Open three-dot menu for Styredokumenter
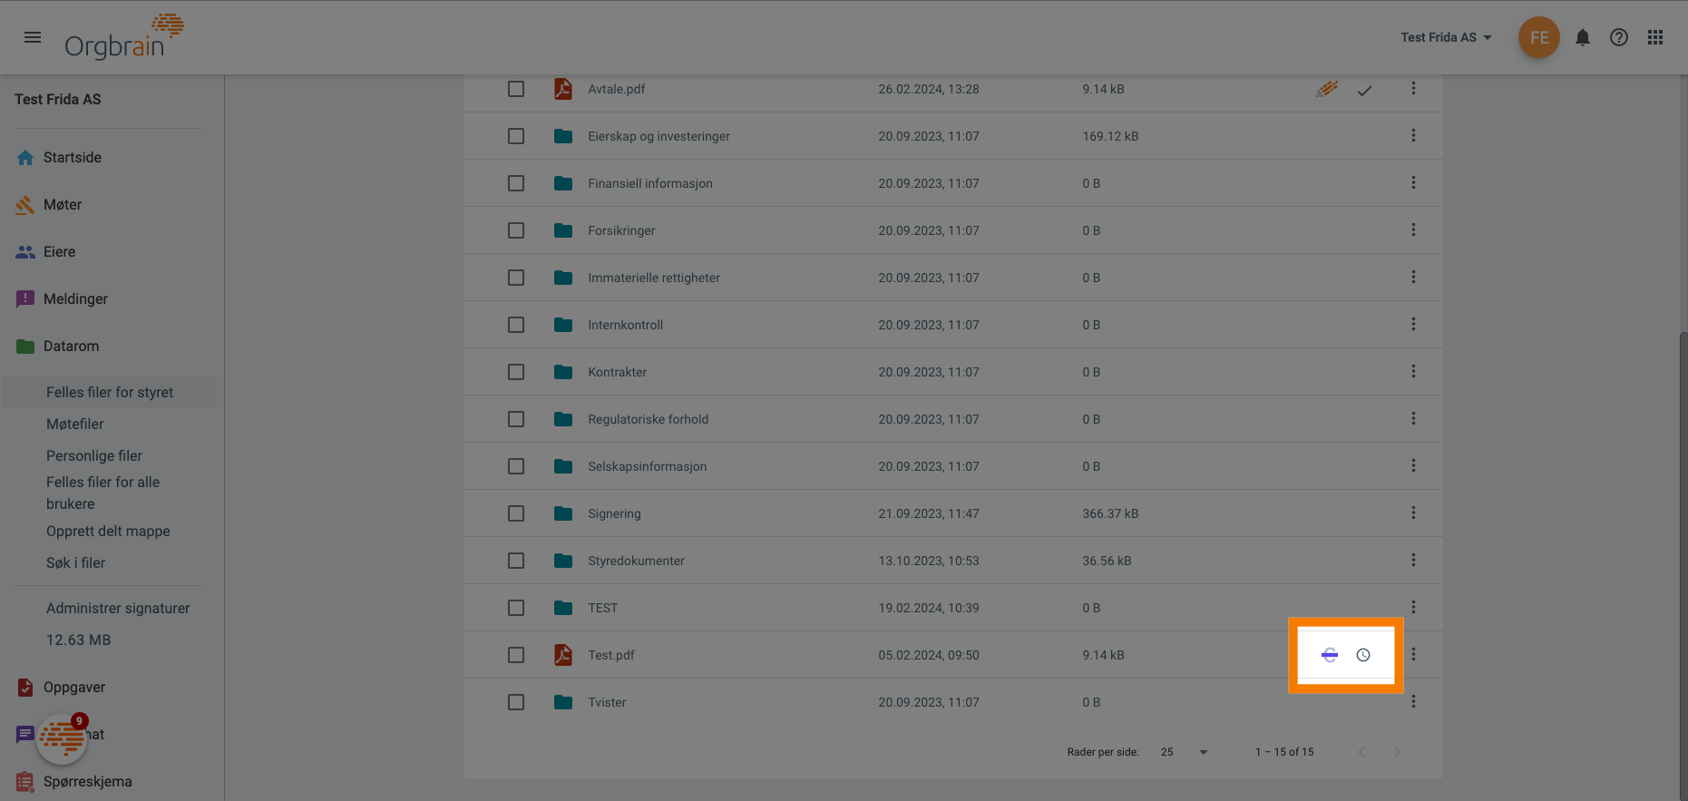Image resolution: width=1688 pixels, height=801 pixels. click(x=1413, y=560)
